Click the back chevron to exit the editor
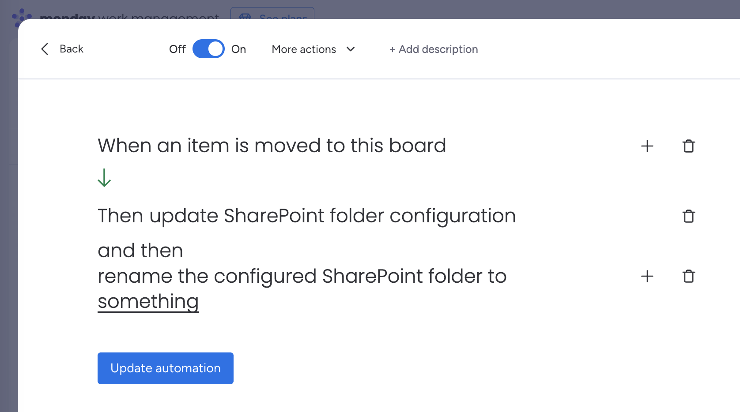 click(44, 49)
